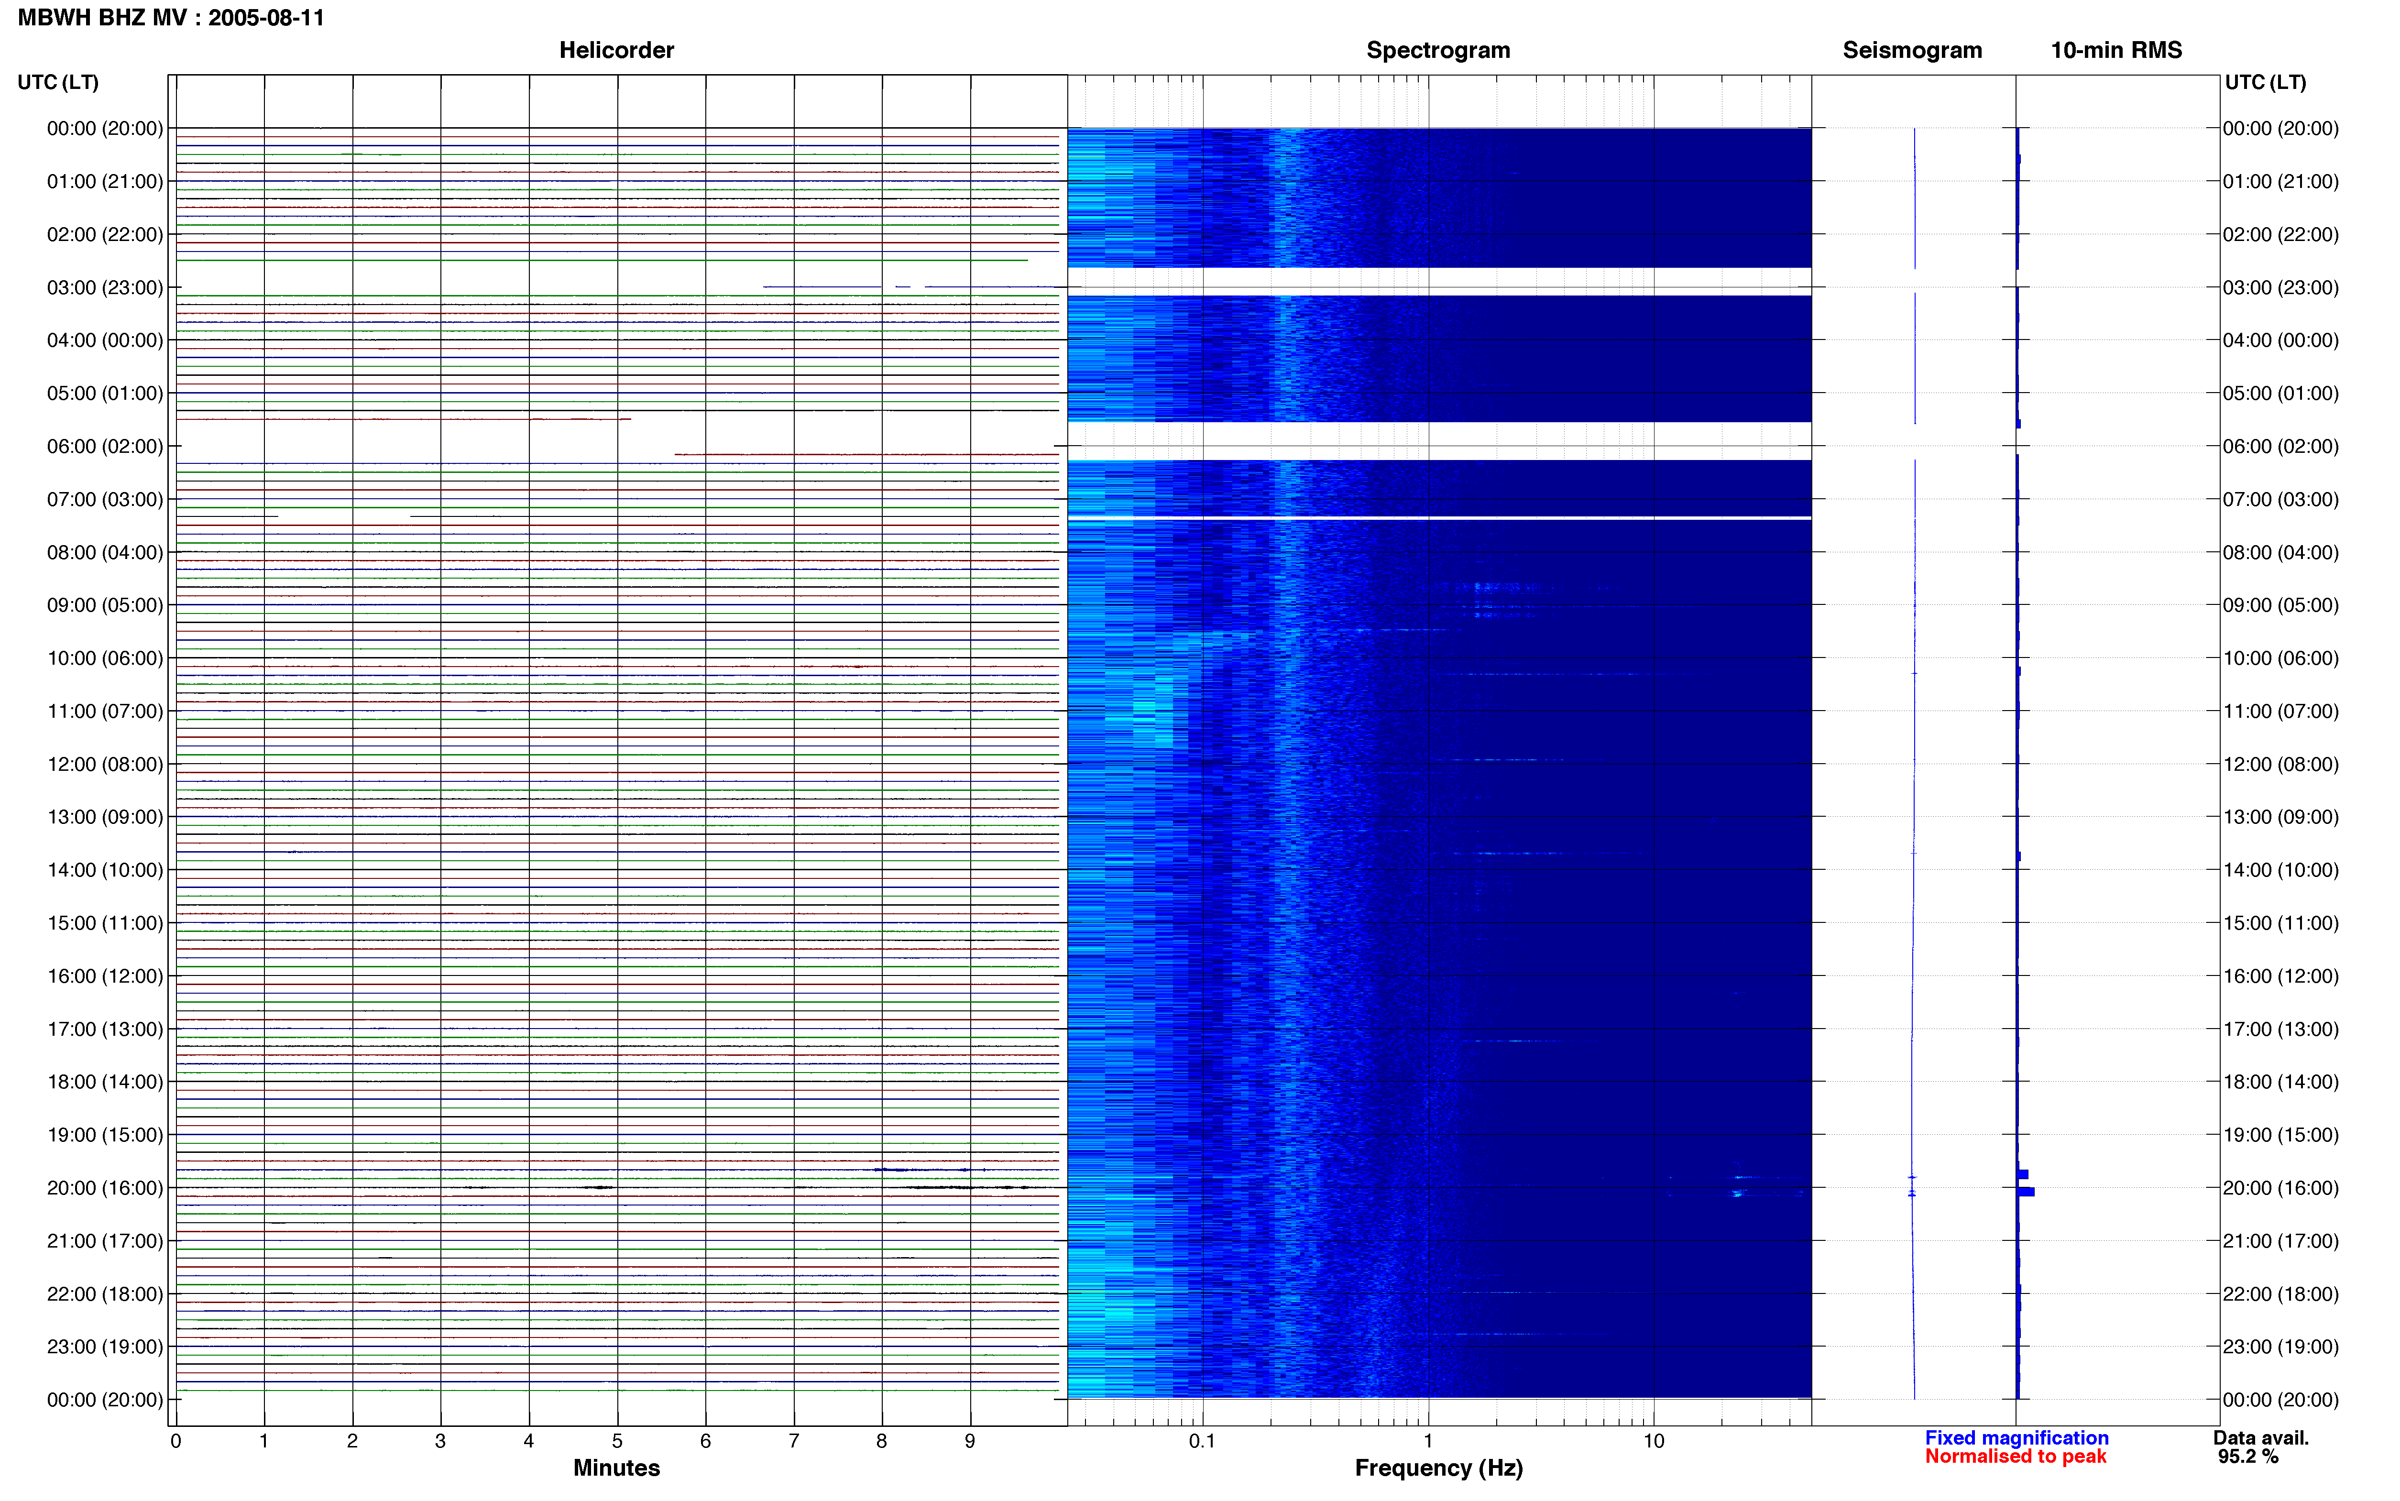Click the white data-gap band near 06:00 in spectrogram
Image resolution: width=2400 pixels, height=1501 pixels.
1439,441
